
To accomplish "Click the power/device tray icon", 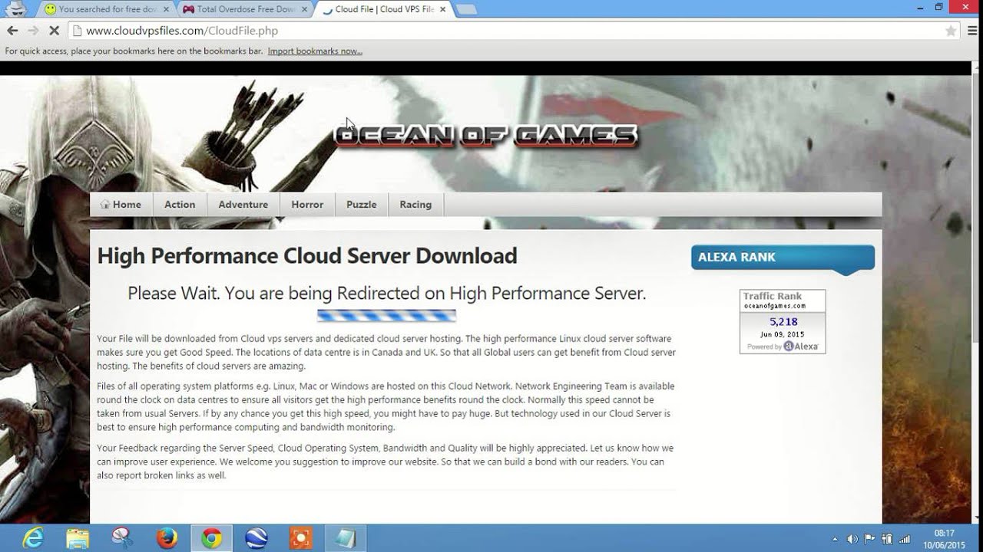I will coord(888,539).
